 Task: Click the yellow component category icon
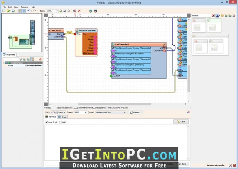[222, 16]
